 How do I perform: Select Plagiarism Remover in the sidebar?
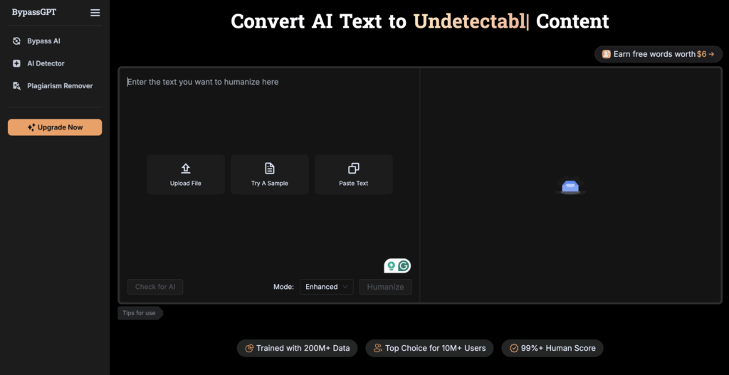click(x=60, y=86)
